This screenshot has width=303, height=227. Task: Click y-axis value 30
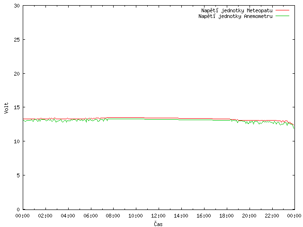[x=17, y=6]
